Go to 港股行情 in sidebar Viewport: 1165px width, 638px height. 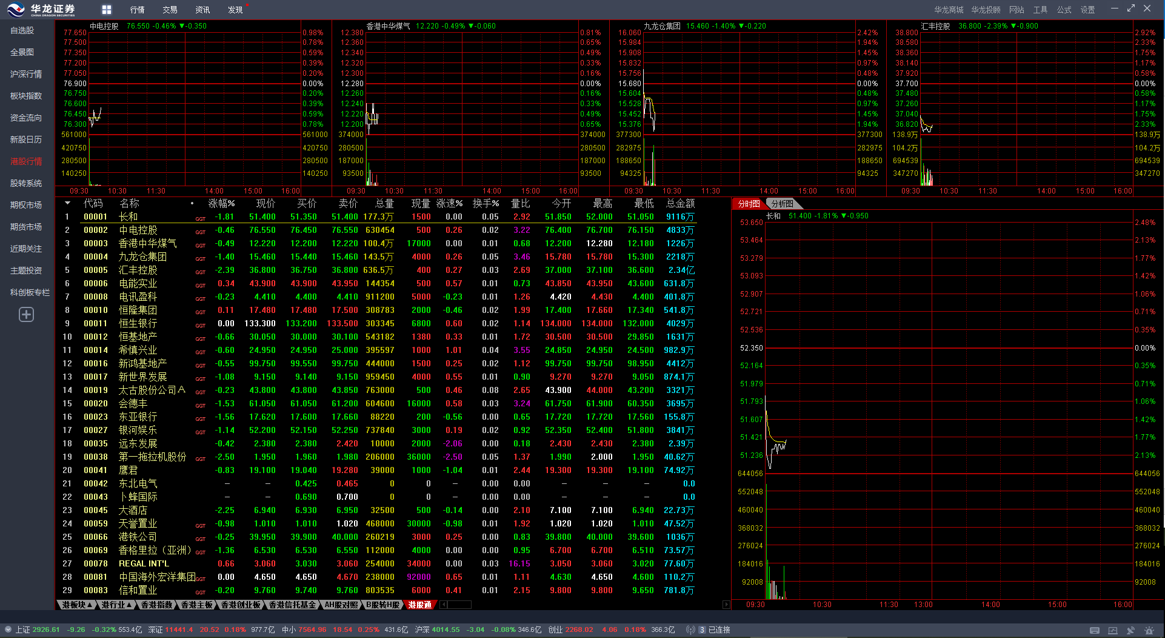click(26, 161)
